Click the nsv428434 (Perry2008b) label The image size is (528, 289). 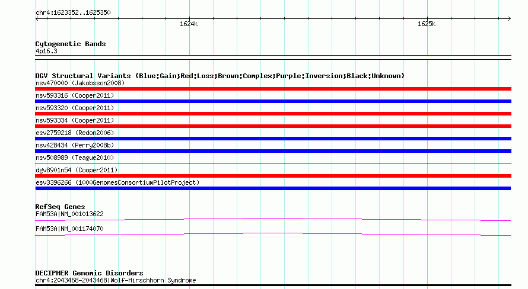[75, 145]
